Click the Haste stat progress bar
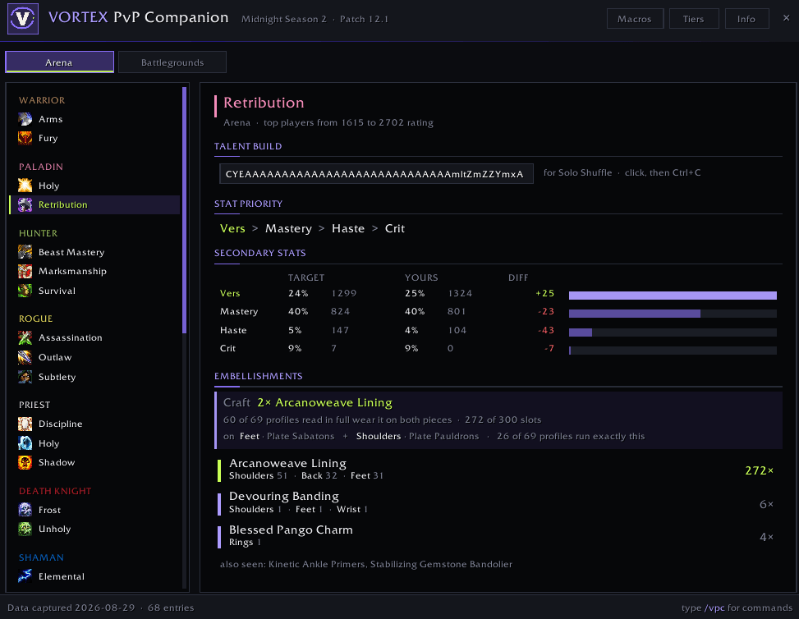The width and height of the screenshot is (799, 619). (x=673, y=332)
